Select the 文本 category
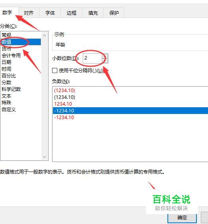The height and width of the screenshot is (224, 208). tap(21, 96)
